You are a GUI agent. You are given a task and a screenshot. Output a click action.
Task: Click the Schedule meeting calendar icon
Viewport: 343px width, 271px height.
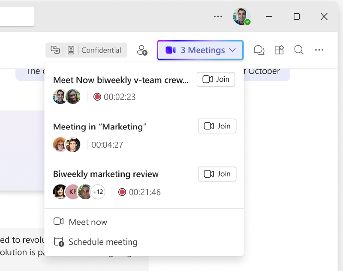[x=58, y=241]
